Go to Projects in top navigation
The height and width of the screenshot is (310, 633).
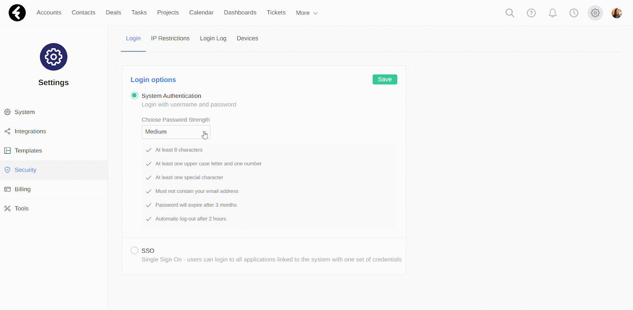pos(168,13)
